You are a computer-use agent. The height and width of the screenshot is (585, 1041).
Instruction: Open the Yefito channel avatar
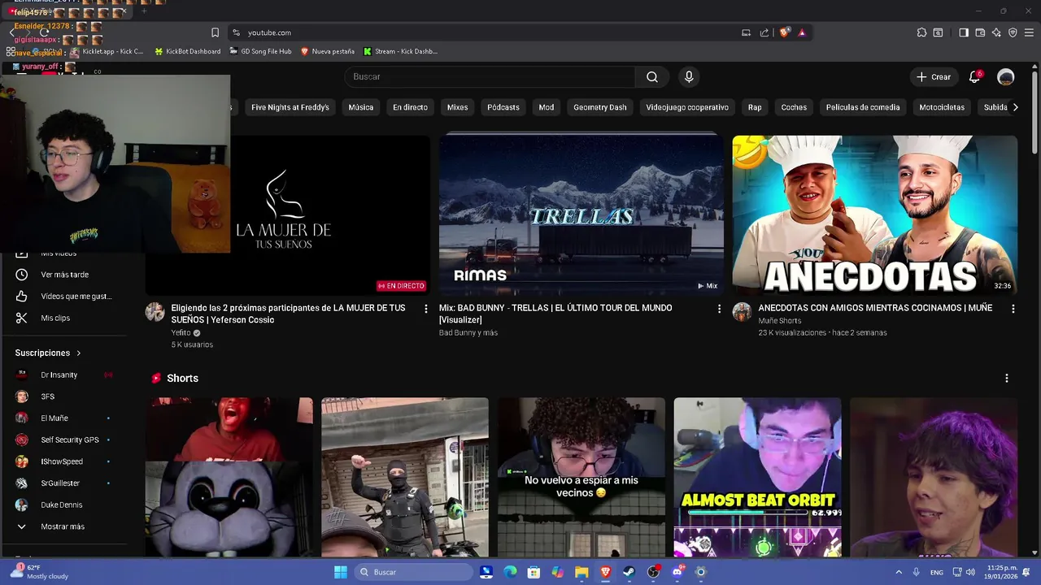pos(155,312)
